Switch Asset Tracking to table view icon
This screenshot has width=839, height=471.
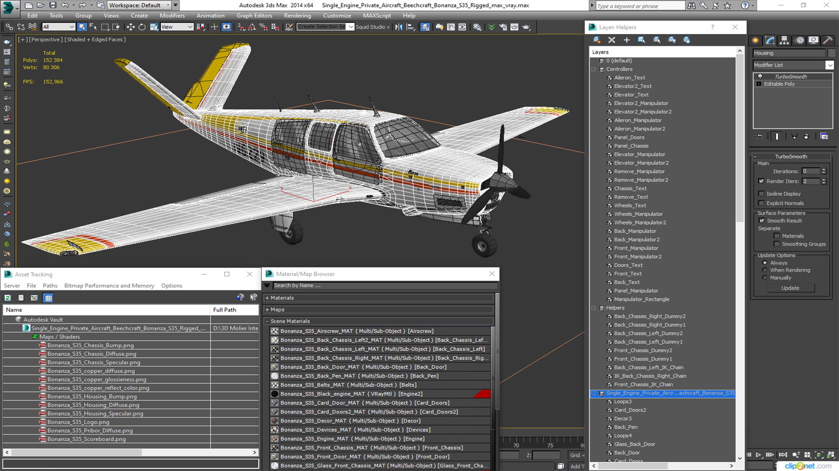49,298
